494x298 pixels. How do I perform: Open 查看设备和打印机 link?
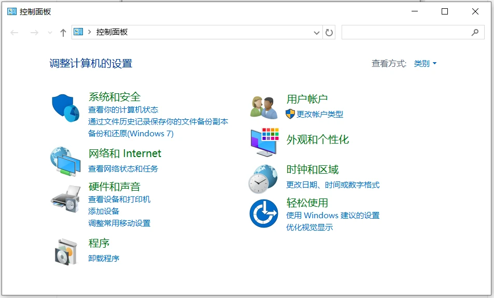[119, 200]
